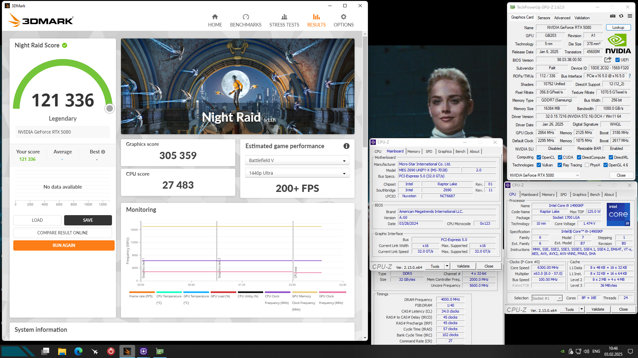Click COMPARE RESULT ONLINE button

coord(62,233)
